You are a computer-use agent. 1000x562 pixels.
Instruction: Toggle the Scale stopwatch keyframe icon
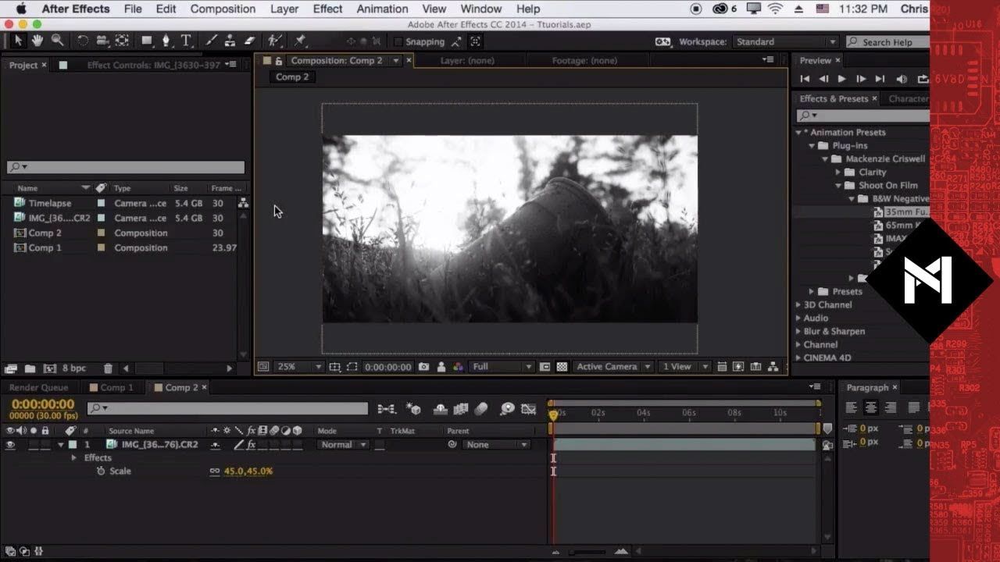click(x=100, y=471)
